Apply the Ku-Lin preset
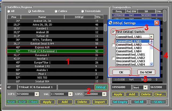Viewport: 172px width, 111px height. click(x=11, y=102)
